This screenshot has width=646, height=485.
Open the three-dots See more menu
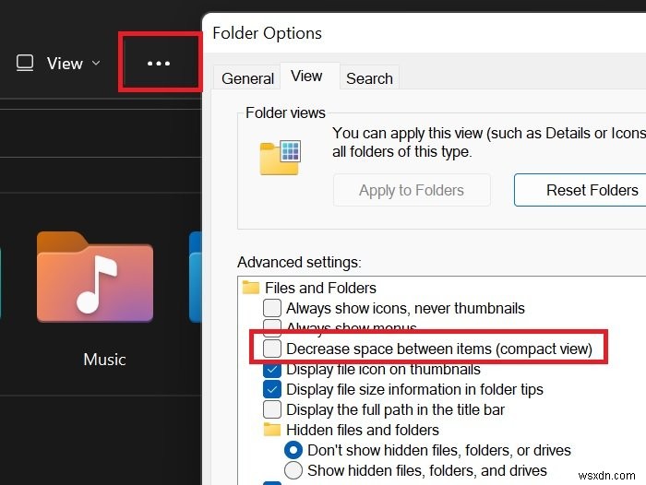tap(159, 64)
